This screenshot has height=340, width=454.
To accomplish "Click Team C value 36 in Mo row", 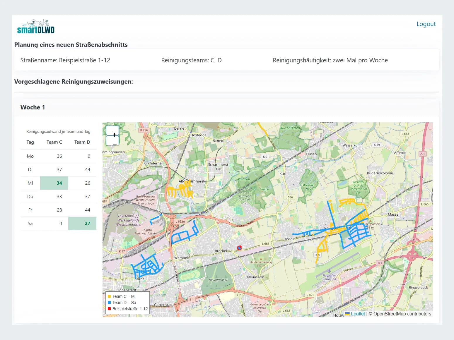I will coord(59,156).
